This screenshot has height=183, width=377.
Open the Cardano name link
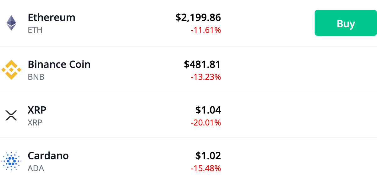click(48, 155)
